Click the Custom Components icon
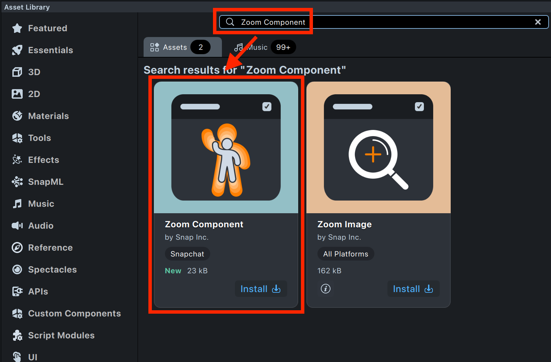The height and width of the screenshot is (362, 551). tap(17, 313)
